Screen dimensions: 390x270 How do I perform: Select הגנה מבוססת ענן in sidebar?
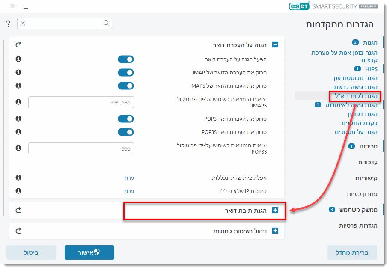[x=356, y=78]
